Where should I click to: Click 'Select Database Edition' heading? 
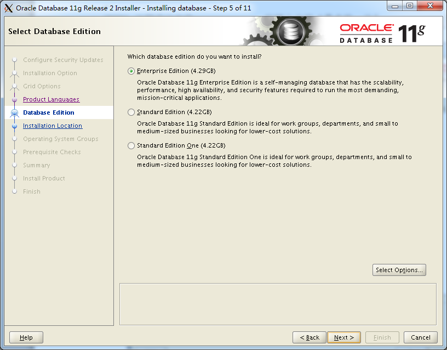[54, 31]
